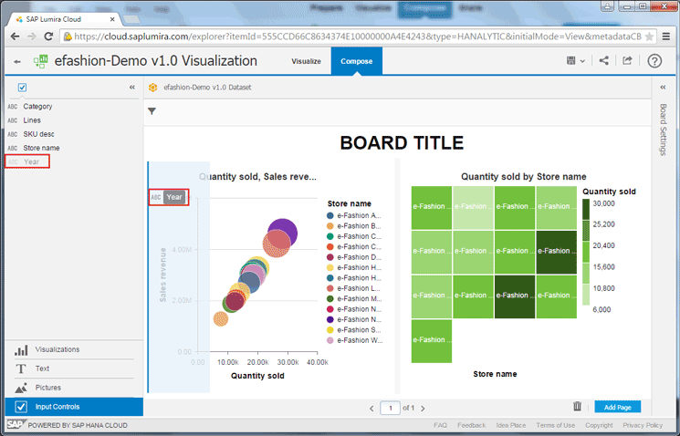Open the Terms of Use link

pyautogui.click(x=556, y=425)
